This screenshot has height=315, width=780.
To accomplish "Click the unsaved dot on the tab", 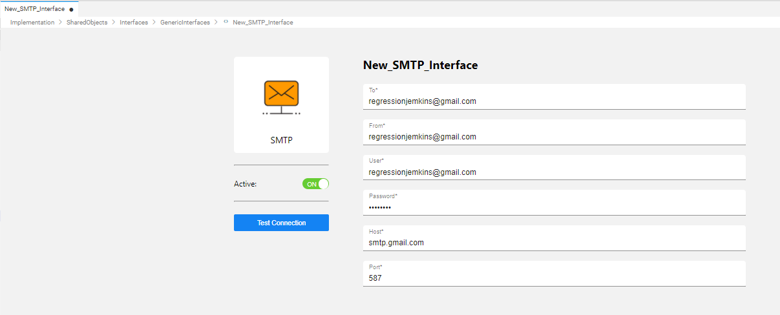I will (x=71, y=9).
